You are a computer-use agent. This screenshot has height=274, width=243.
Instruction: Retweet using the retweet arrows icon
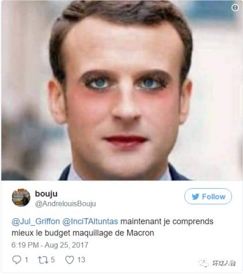pos(43,260)
